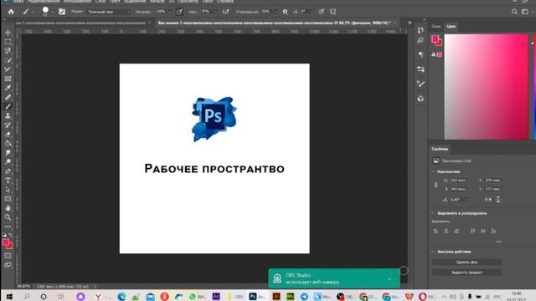The image size is (536, 301).
Task: Open the smoothing 23% dropdown arrow
Action: point(276,12)
